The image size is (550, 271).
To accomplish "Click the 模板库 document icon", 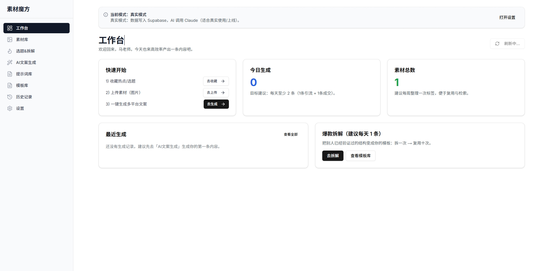I will coord(10,85).
